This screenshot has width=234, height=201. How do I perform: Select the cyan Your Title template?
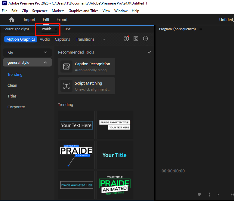(x=115, y=155)
